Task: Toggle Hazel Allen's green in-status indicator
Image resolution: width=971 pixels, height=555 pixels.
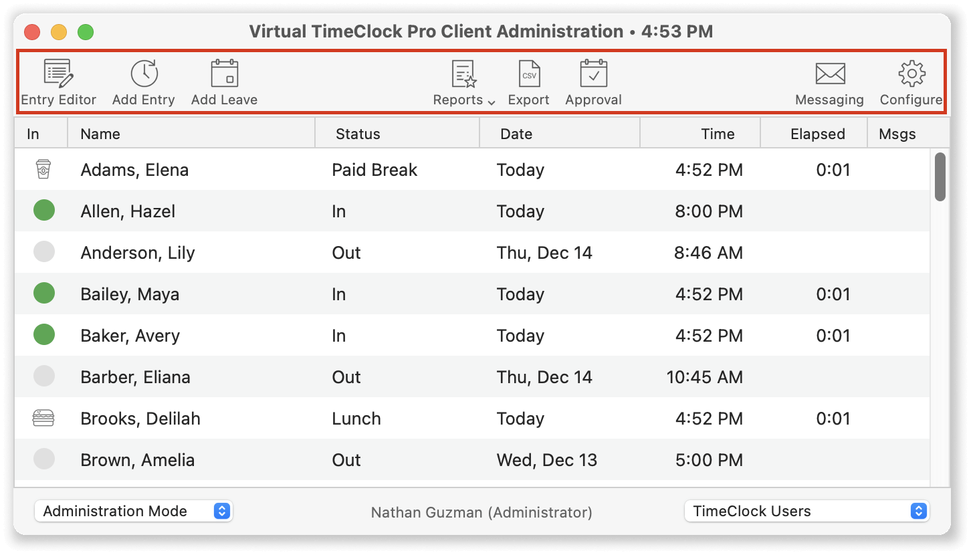Action: point(44,211)
